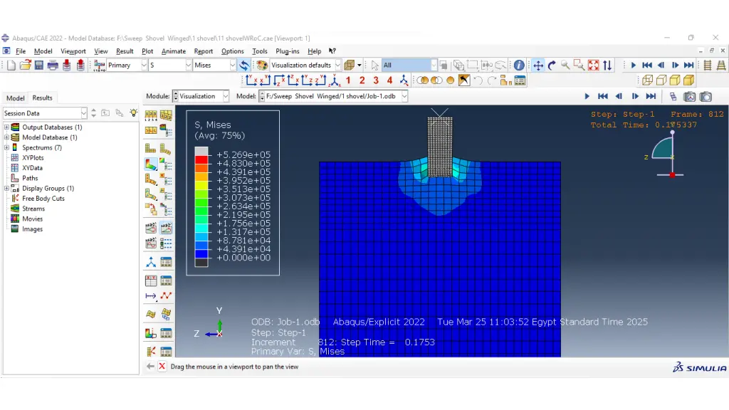Create a new model database icon
729x410 pixels.
tap(11, 65)
